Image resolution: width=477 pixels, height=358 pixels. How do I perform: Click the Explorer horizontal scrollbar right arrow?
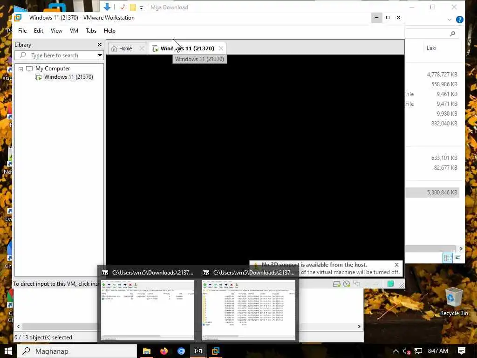(461, 249)
